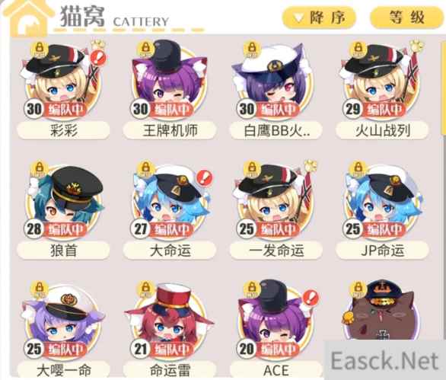
Task: Click the 编队中 badge on 命运雷
Action: [x=171, y=350]
